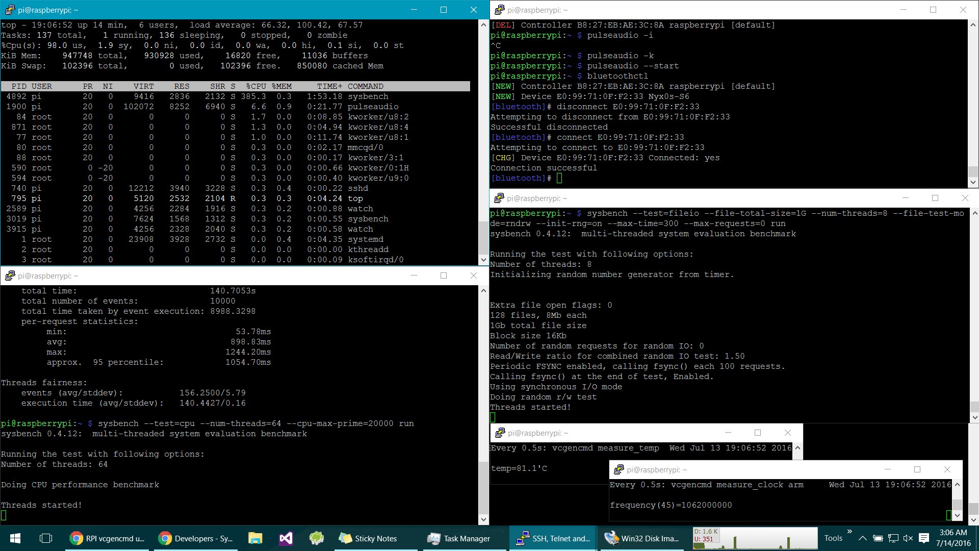Open File Explorer from the taskbar

pos(255,538)
